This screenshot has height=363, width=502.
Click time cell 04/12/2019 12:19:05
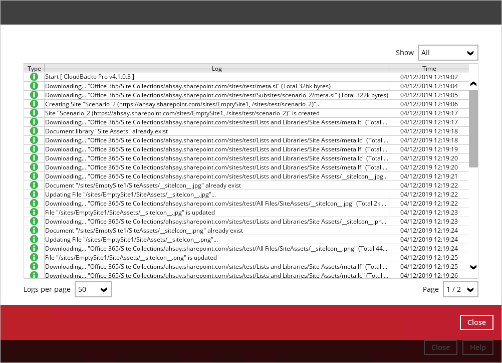tap(429, 95)
